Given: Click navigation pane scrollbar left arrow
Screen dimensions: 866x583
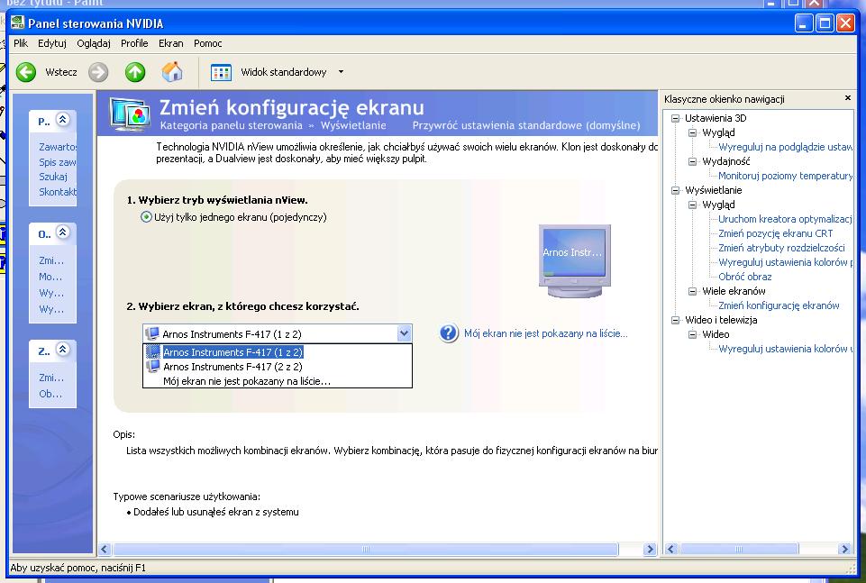Looking at the screenshot, I should (670, 549).
